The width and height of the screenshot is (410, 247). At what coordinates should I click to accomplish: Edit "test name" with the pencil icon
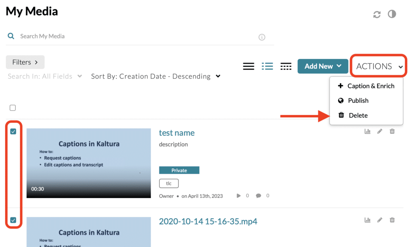(x=380, y=131)
